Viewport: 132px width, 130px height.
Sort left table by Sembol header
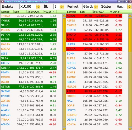coord(7,12)
